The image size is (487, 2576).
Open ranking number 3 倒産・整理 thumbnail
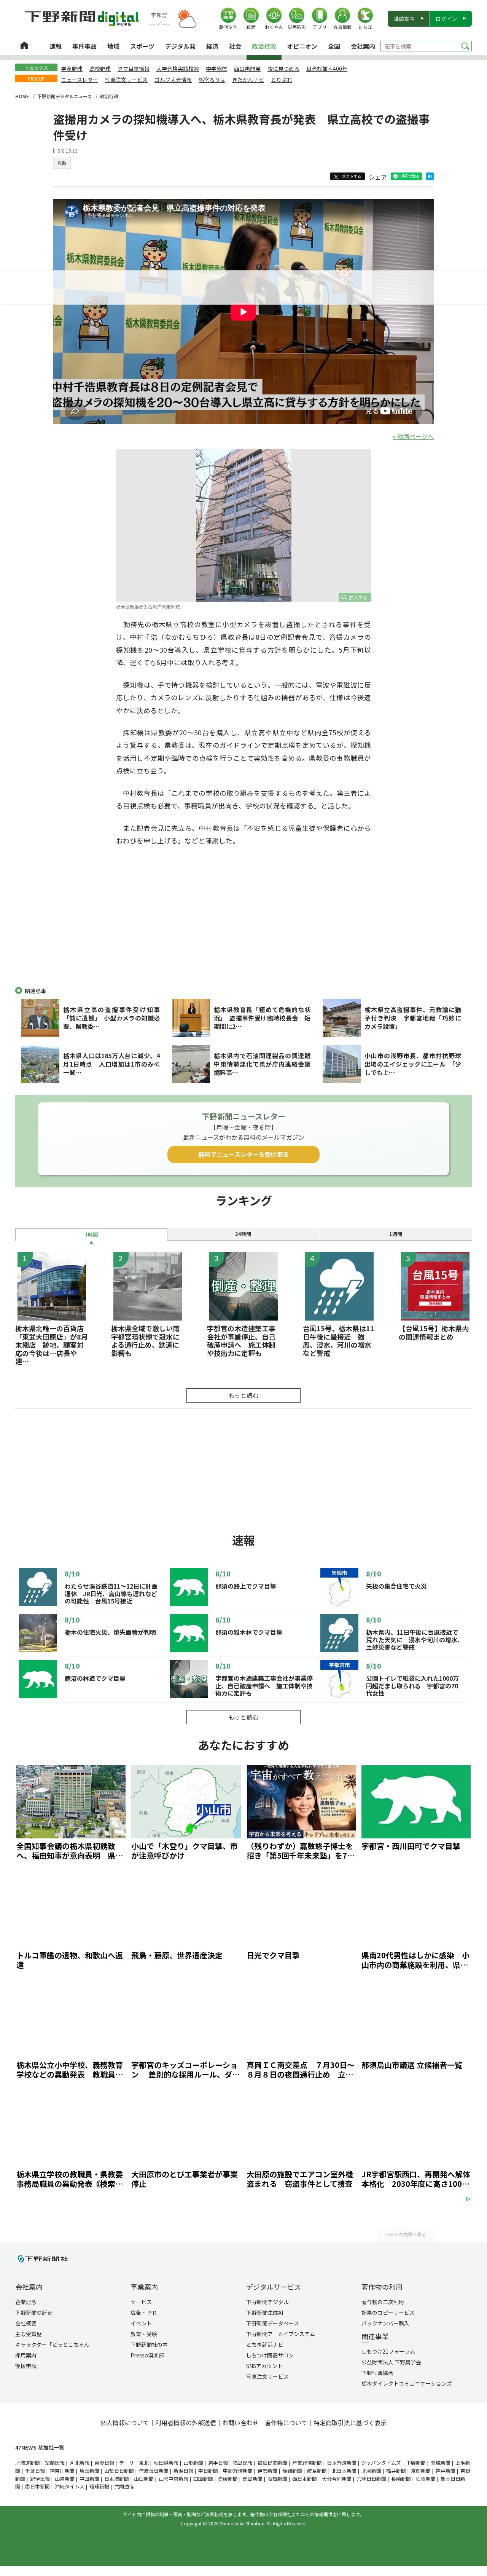243,1286
